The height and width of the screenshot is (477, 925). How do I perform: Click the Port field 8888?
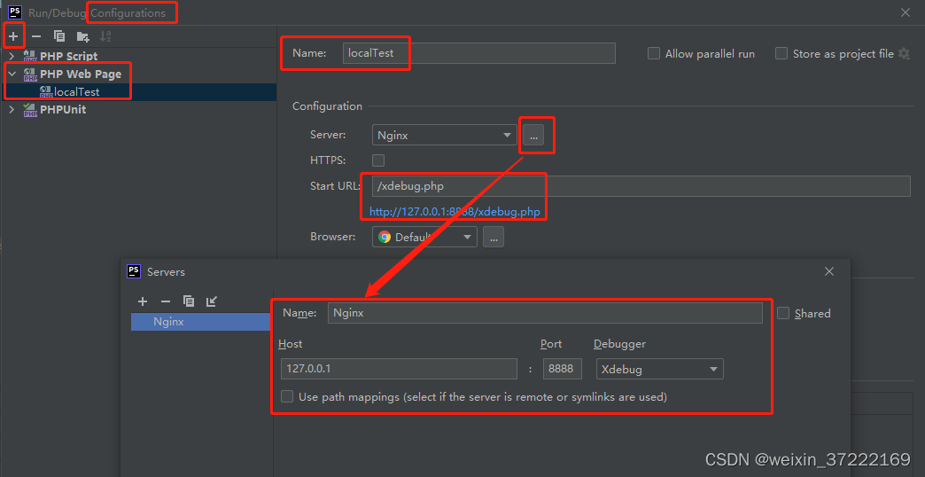point(563,369)
